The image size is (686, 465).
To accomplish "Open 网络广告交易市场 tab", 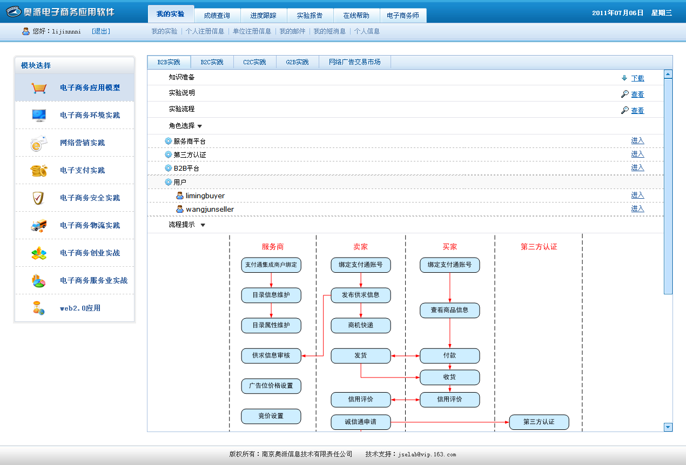I will [354, 62].
